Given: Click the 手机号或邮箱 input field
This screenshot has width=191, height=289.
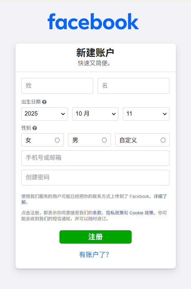Looking at the screenshot, I should [x=95, y=158].
